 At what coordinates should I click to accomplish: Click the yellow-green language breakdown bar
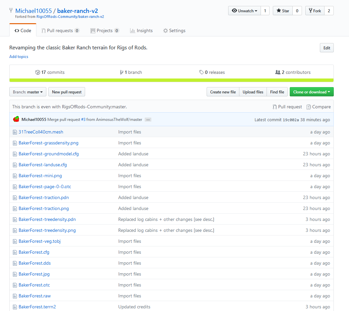point(172,80)
